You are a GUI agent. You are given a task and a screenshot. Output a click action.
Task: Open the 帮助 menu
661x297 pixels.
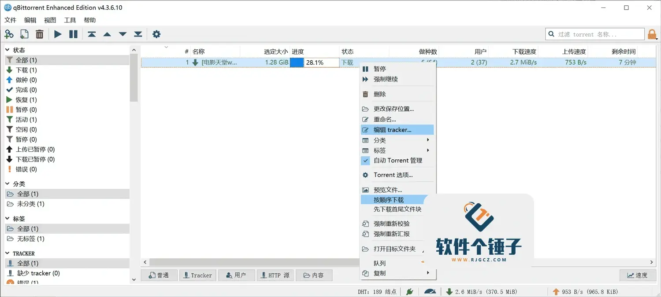pos(90,20)
